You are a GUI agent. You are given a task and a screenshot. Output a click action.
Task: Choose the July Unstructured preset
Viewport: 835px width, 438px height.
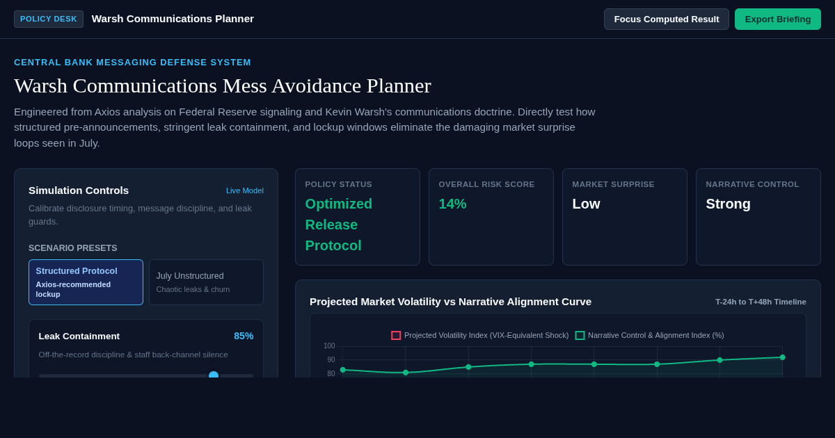tap(206, 282)
